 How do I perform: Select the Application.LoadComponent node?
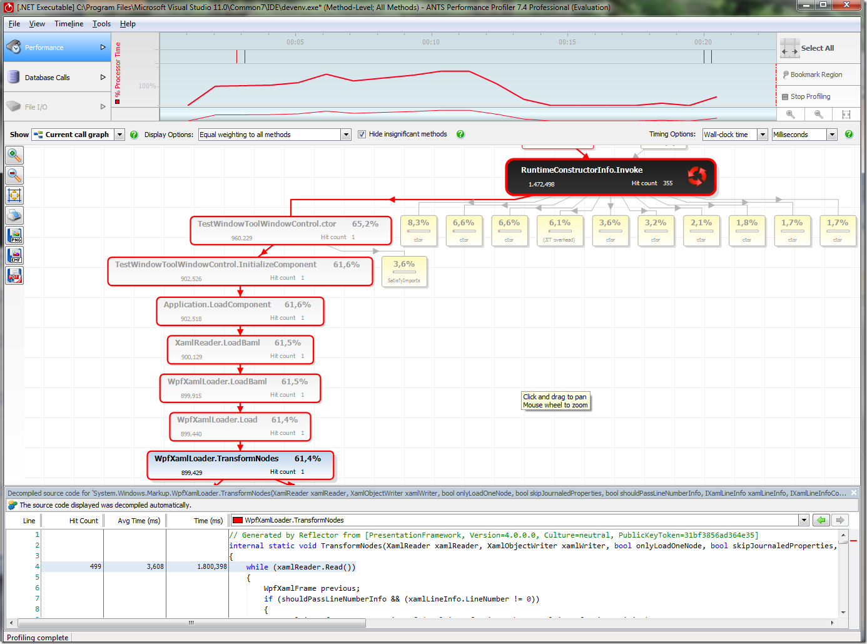(x=240, y=311)
